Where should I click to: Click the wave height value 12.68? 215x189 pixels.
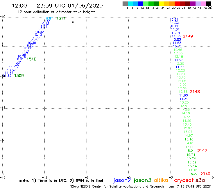[183, 92]
